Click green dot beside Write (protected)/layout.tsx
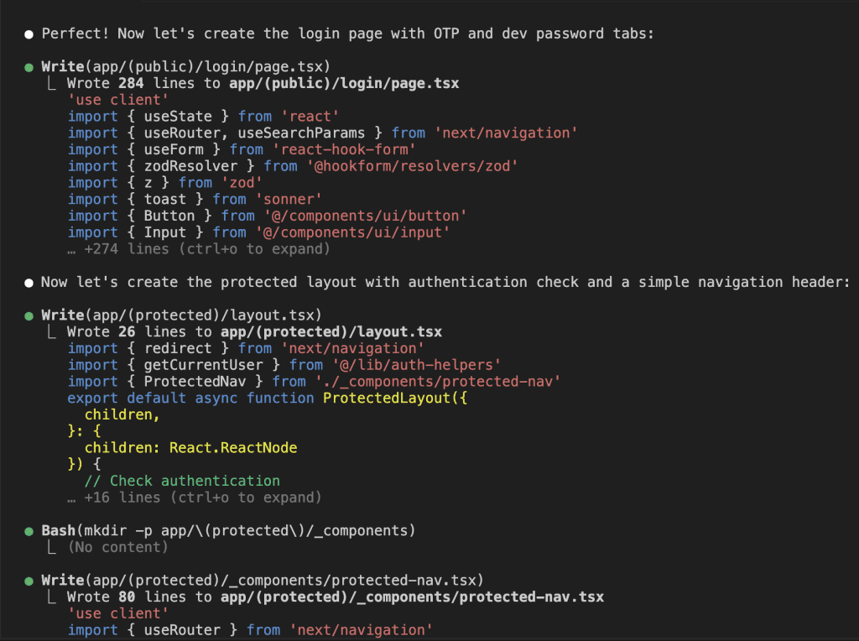Image resolution: width=859 pixels, height=641 pixels. tap(29, 315)
